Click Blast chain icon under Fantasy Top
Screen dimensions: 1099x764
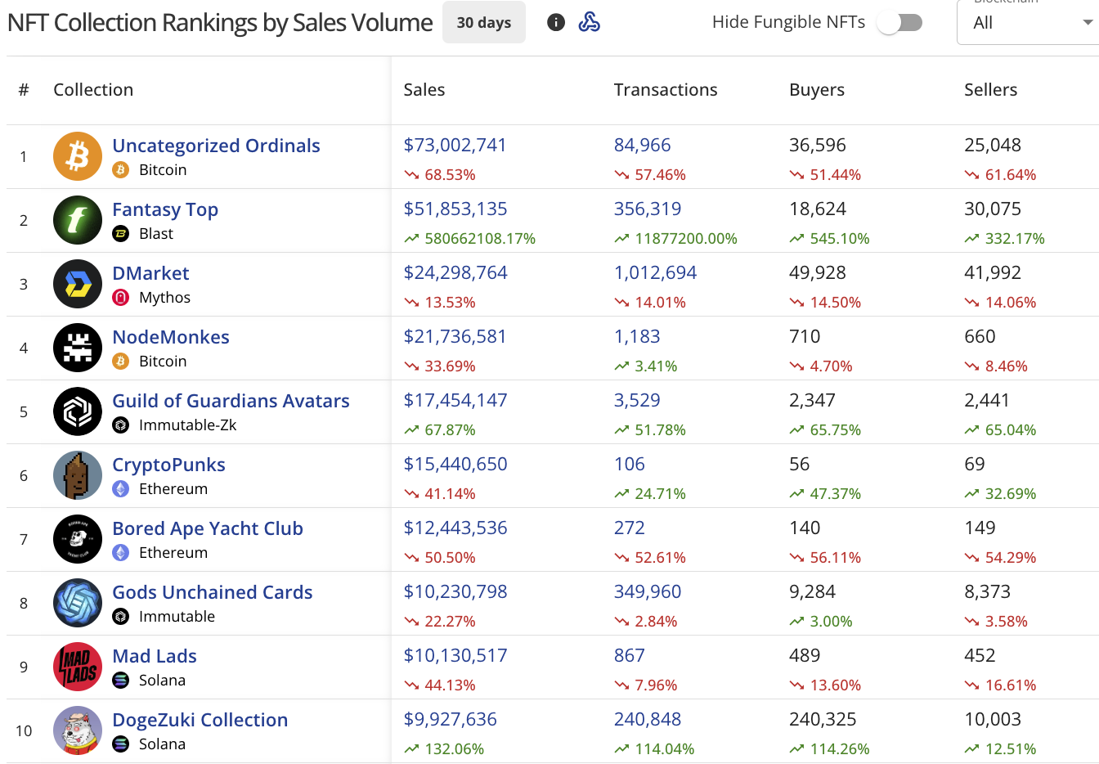tap(121, 234)
